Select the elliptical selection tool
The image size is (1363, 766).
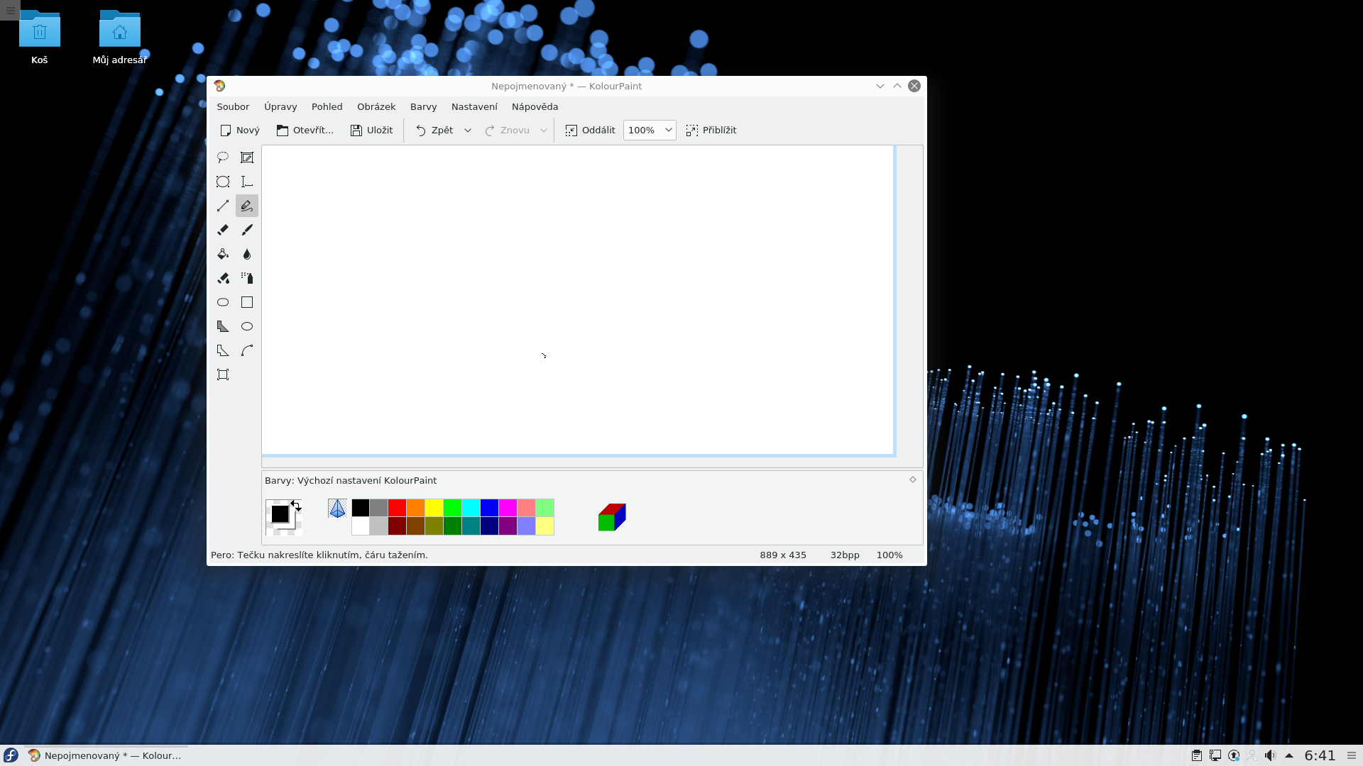click(x=223, y=182)
